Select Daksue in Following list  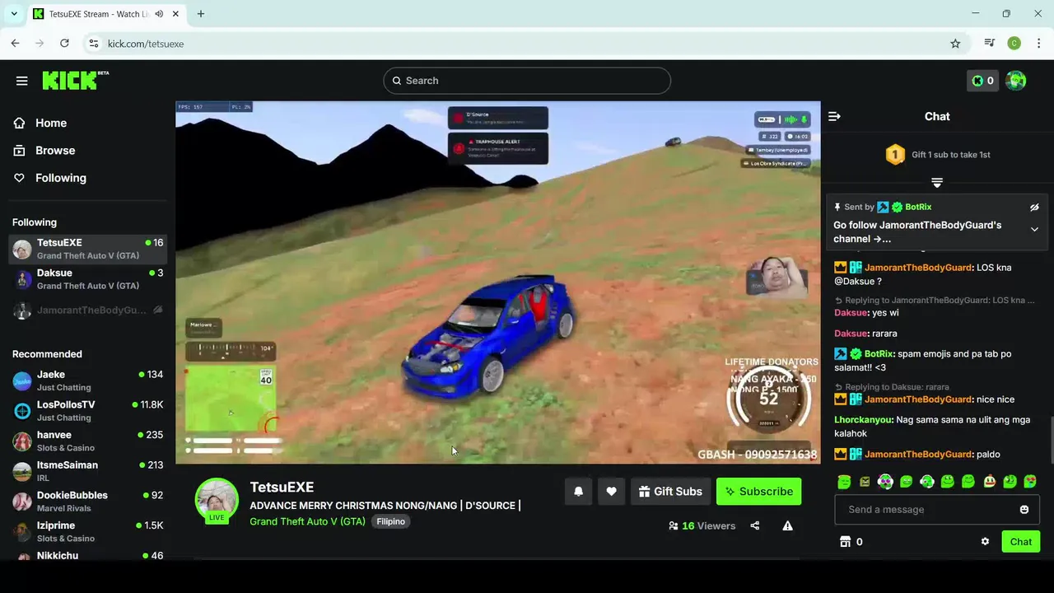pos(87,279)
